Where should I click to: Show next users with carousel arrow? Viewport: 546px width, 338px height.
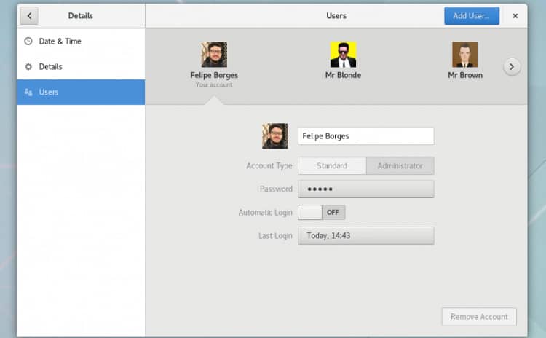tap(512, 66)
